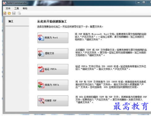
Task: Click the Solid Commander title bar app icon
Action: 4,3
